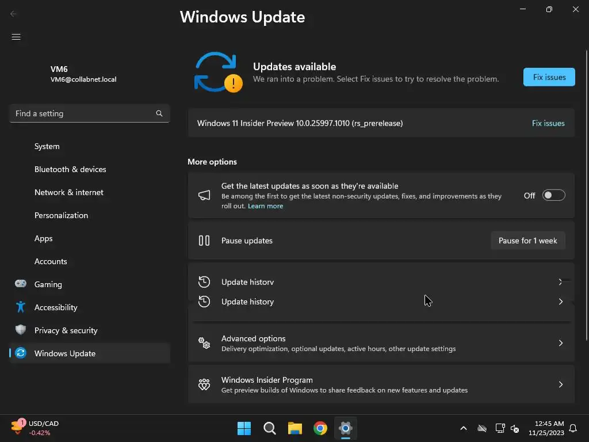Show hidden tray icons chevron

464,428
